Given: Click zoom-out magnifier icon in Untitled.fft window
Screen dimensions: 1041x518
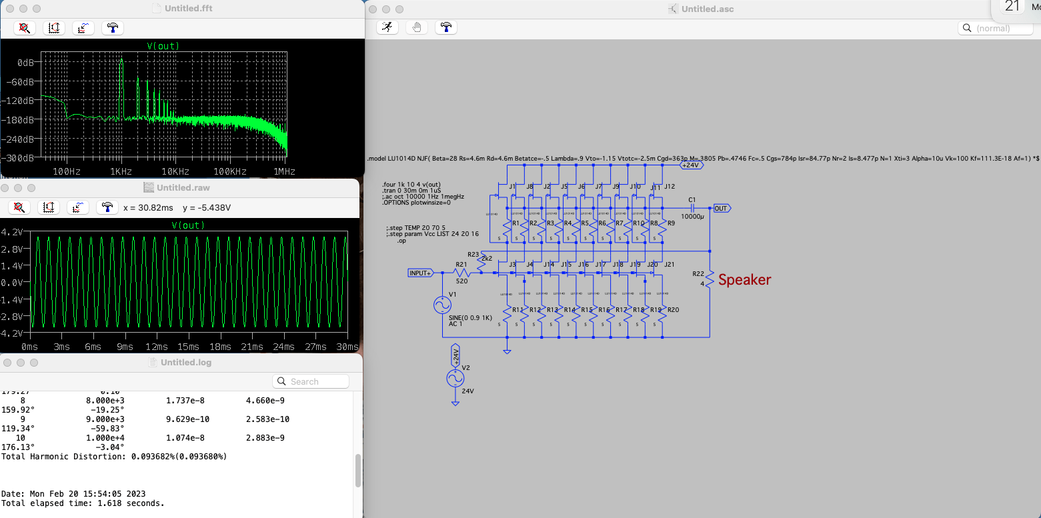Looking at the screenshot, I should (25, 28).
